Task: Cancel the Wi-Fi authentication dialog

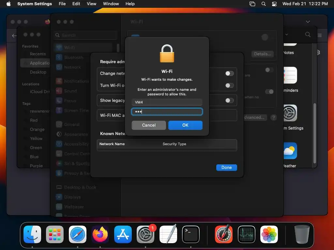Action: coord(149,125)
